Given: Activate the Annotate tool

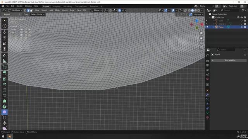Looking at the screenshot, I should (x=4, y=55).
